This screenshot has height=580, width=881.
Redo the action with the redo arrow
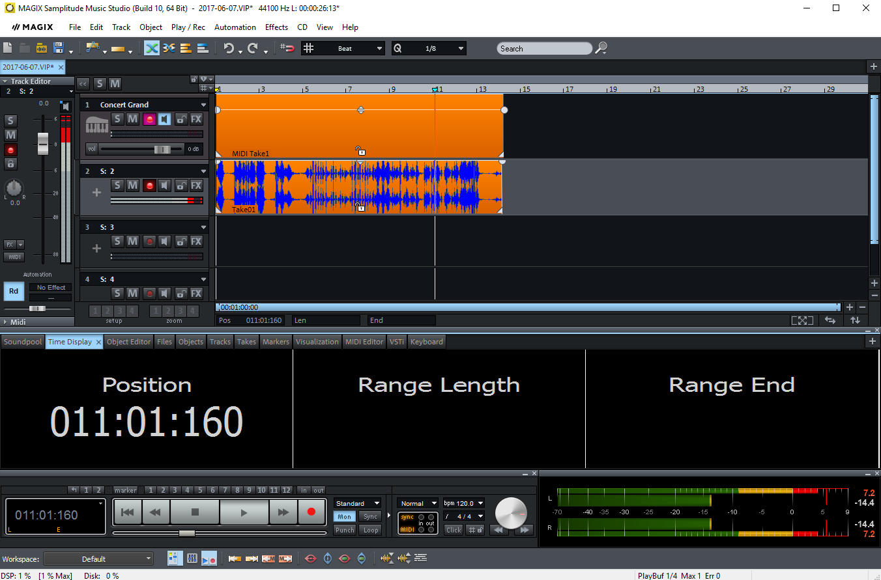[252, 48]
